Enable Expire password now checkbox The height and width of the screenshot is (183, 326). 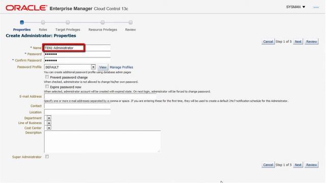[47, 86]
